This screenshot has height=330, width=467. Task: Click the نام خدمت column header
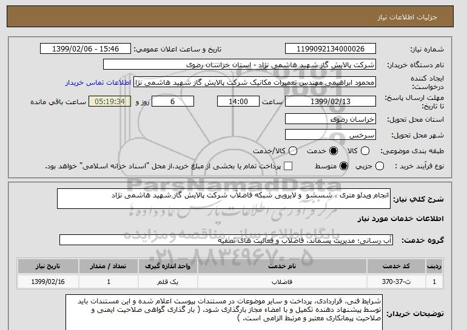coord(282,266)
